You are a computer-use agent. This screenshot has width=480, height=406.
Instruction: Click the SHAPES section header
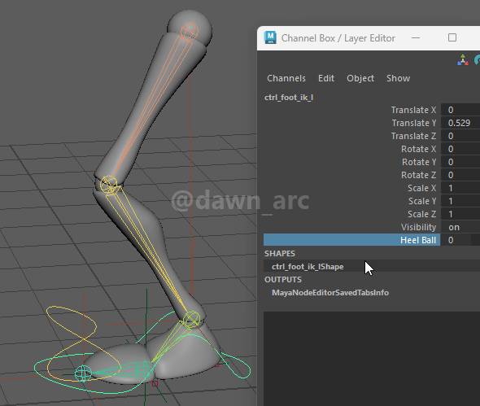click(x=280, y=254)
